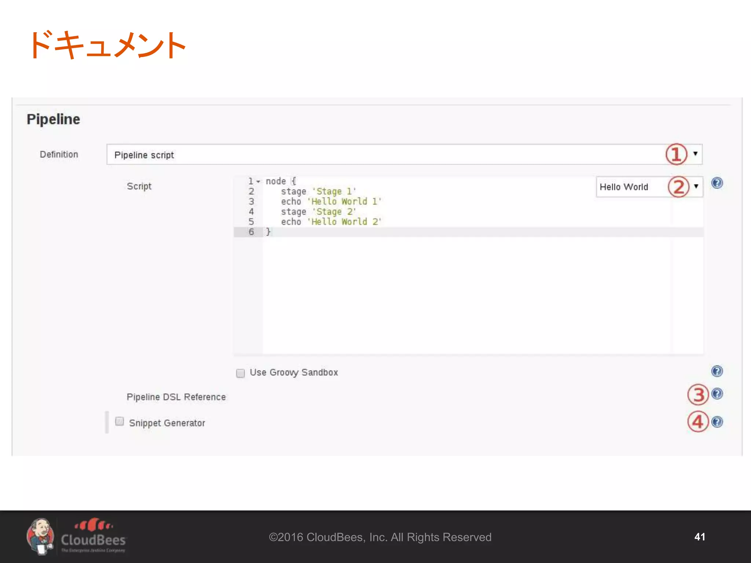Click the red circled number 4 marker
The height and width of the screenshot is (563, 751).
(x=697, y=422)
